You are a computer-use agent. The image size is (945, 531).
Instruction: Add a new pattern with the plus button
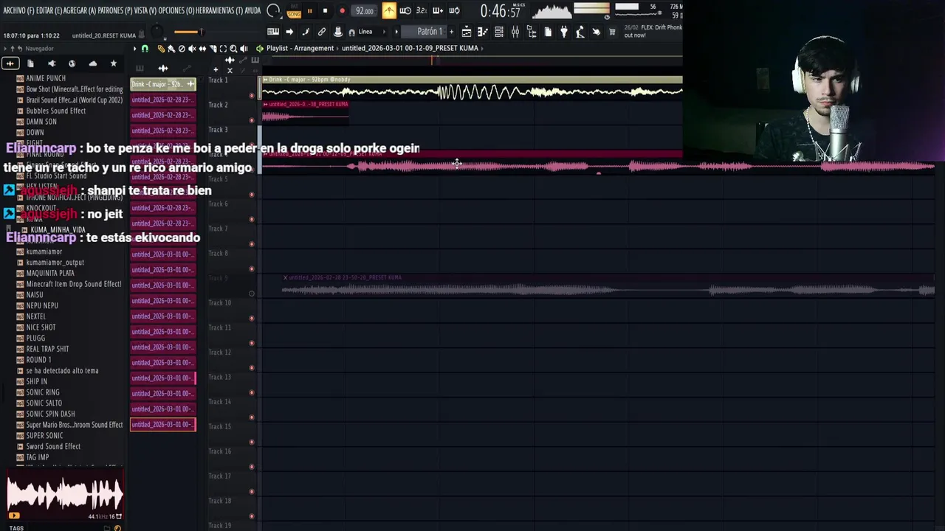tap(452, 32)
